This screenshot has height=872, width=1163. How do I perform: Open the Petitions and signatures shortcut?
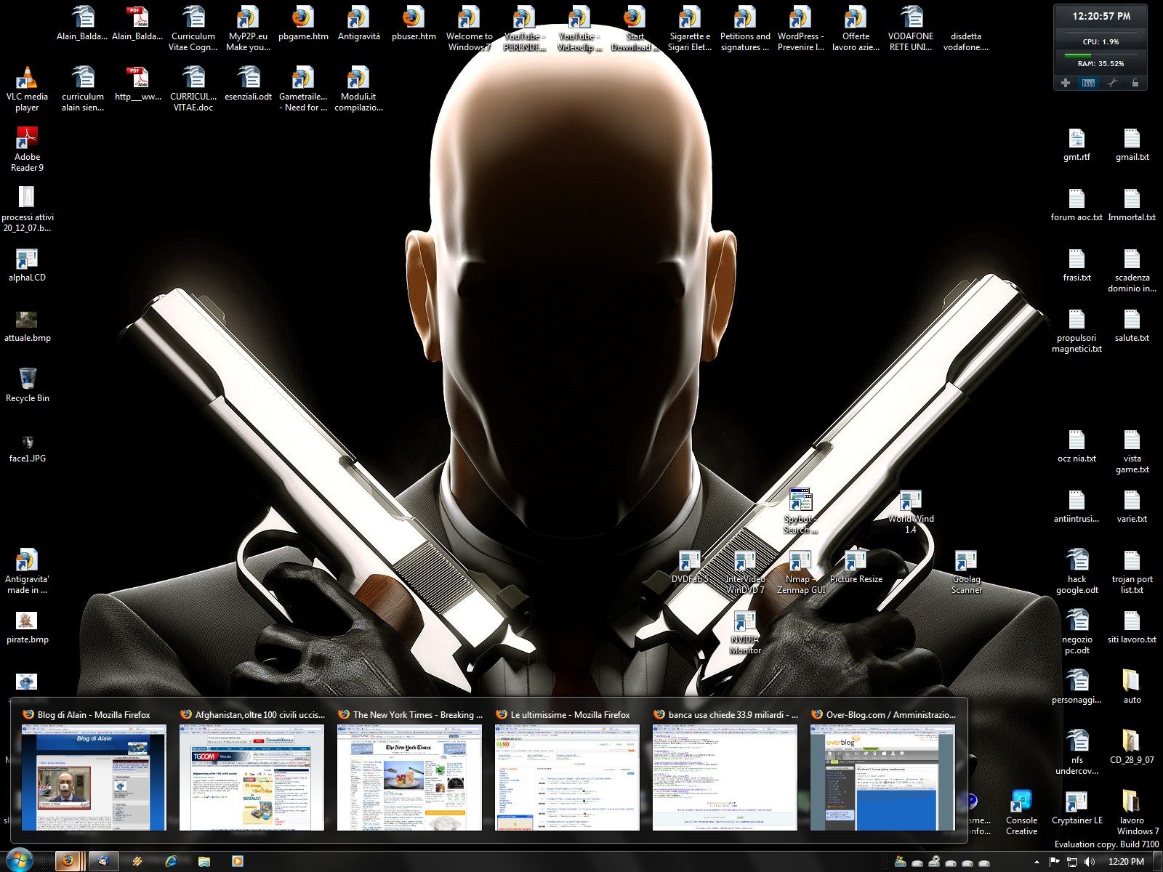coord(745,28)
